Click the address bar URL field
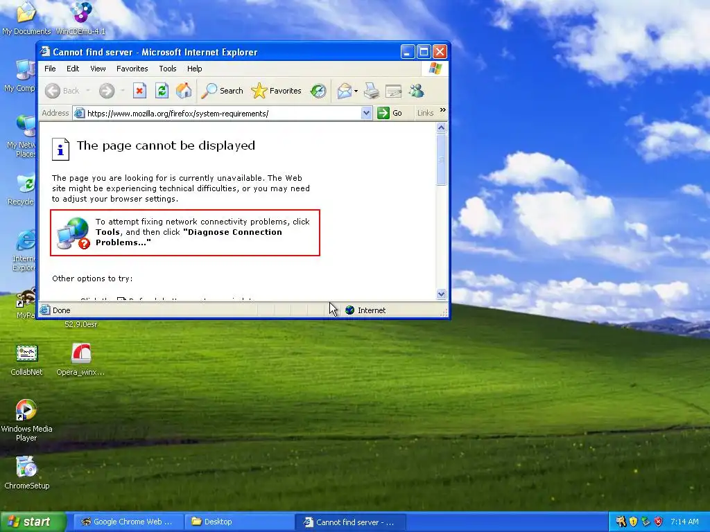 tap(217, 114)
